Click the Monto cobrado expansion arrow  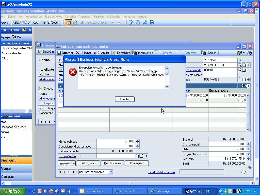point(137,141)
